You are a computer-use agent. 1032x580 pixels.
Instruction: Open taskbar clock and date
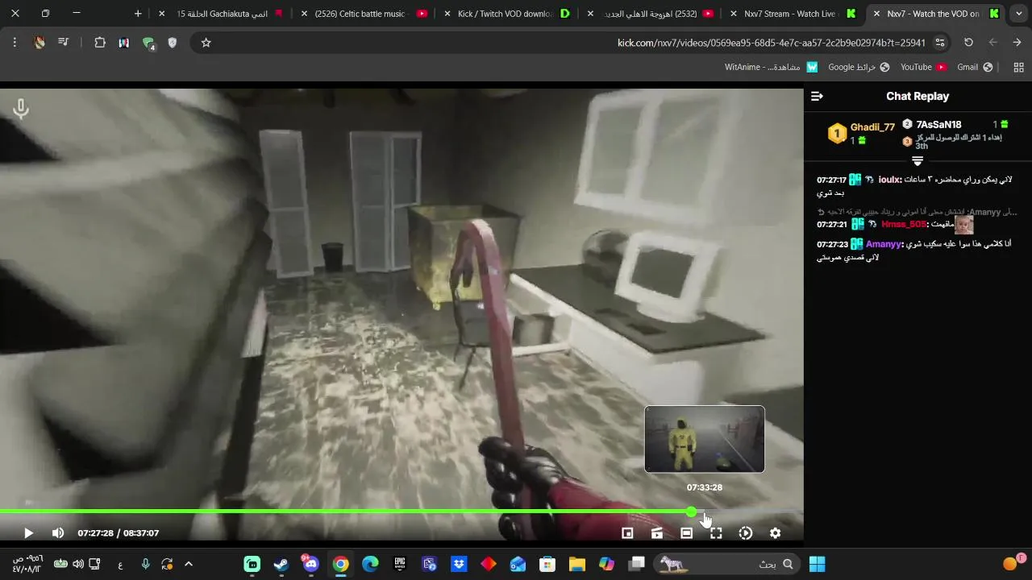click(27, 564)
